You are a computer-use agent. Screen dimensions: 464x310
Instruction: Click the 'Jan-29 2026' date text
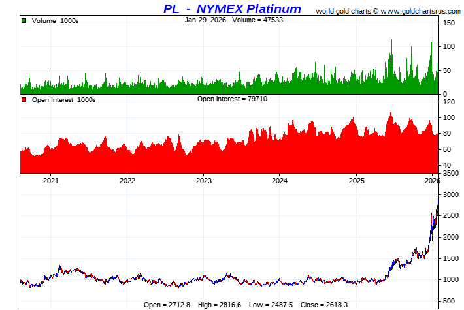click(x=205, y=20)
